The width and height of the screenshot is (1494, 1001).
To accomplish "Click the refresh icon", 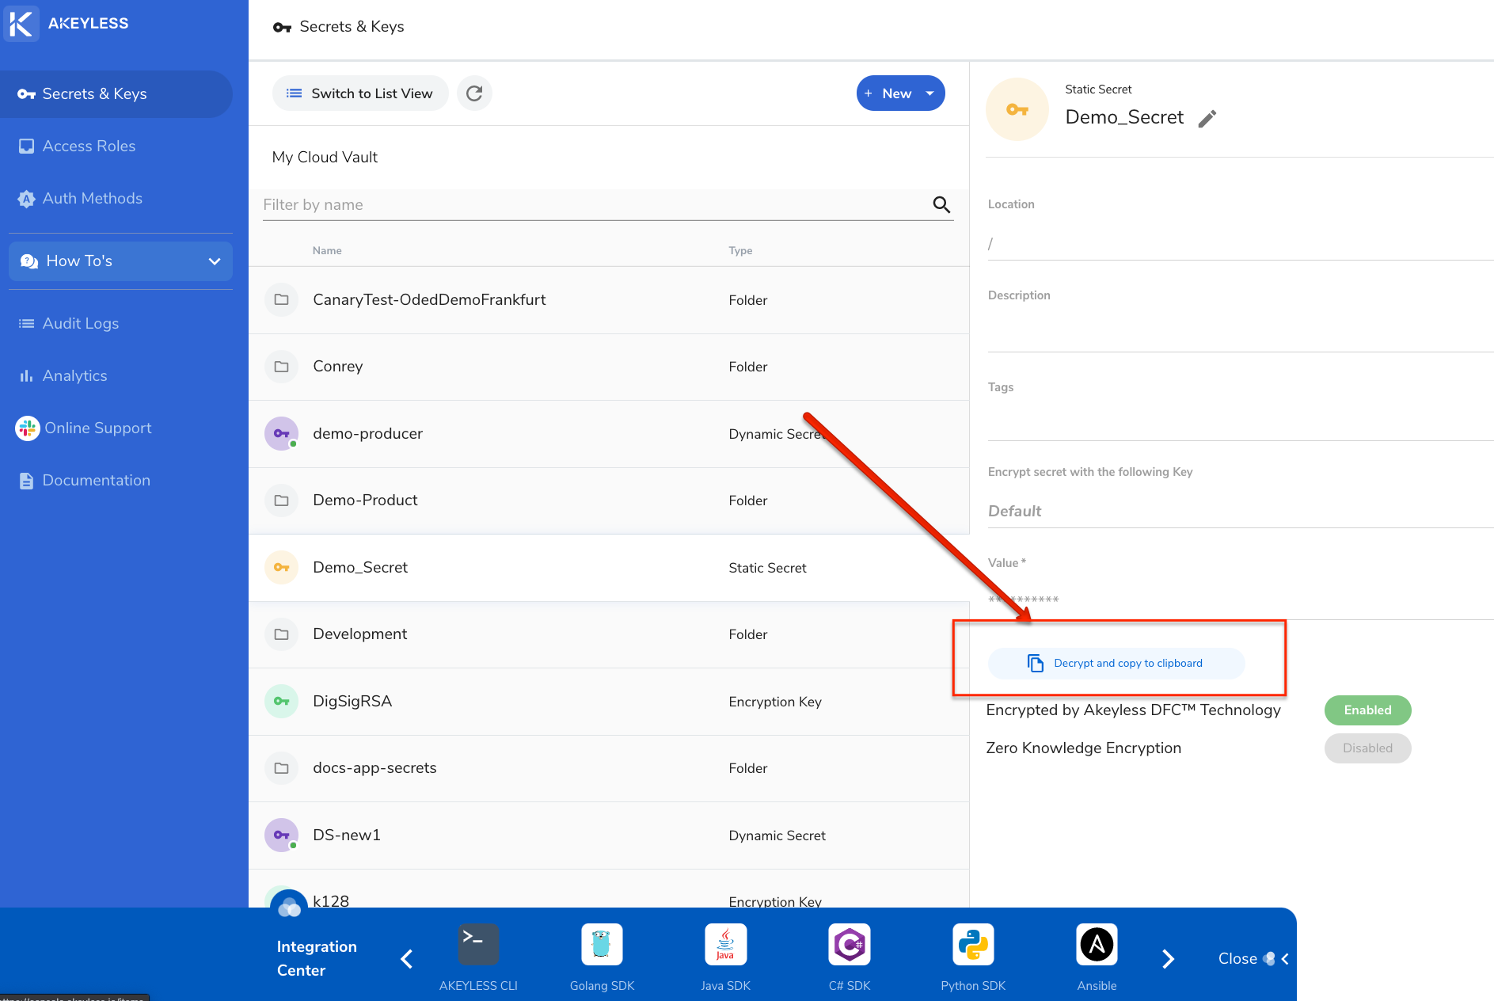I will tap(474, 93).
